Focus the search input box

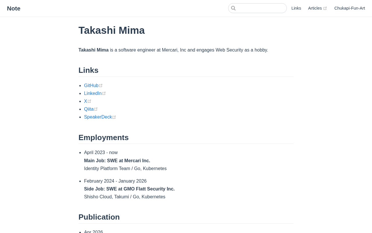click(257, 8)
